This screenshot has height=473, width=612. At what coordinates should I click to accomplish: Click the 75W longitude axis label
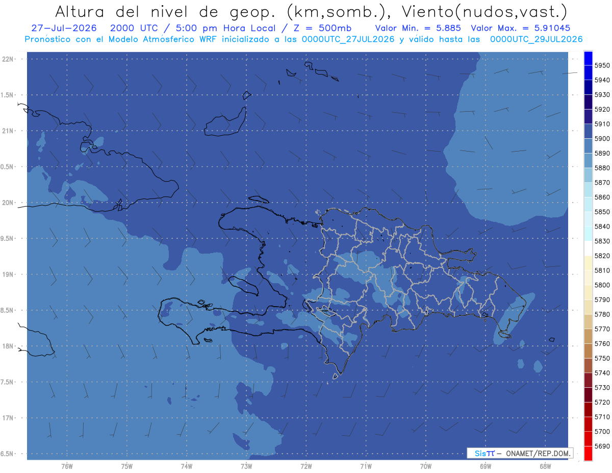[x=127, y=466]
